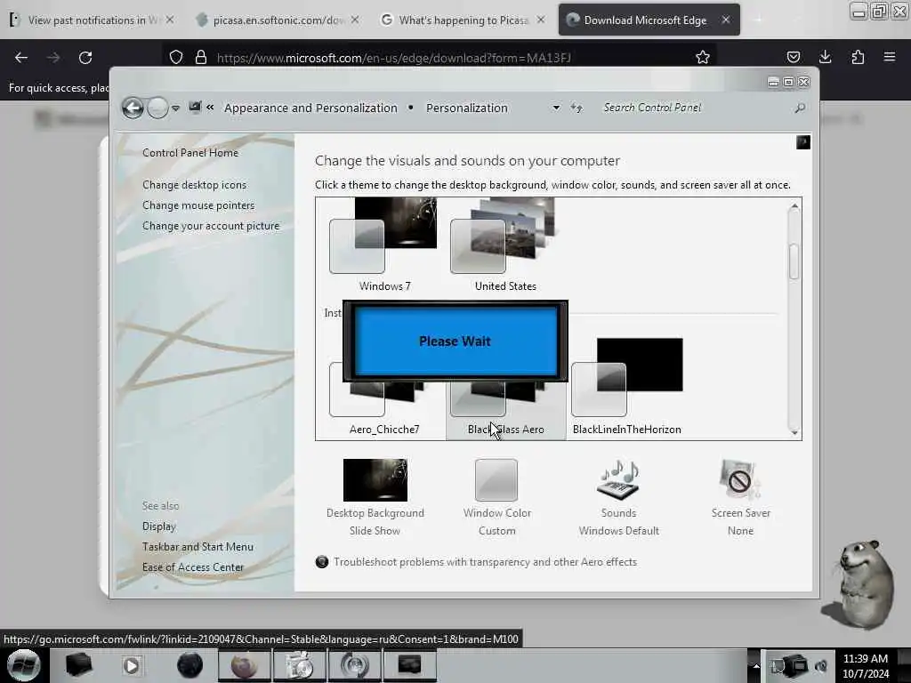
Task: Open camera app icon on taskbar
Action: pyautogui.click(x=299, y=665)
